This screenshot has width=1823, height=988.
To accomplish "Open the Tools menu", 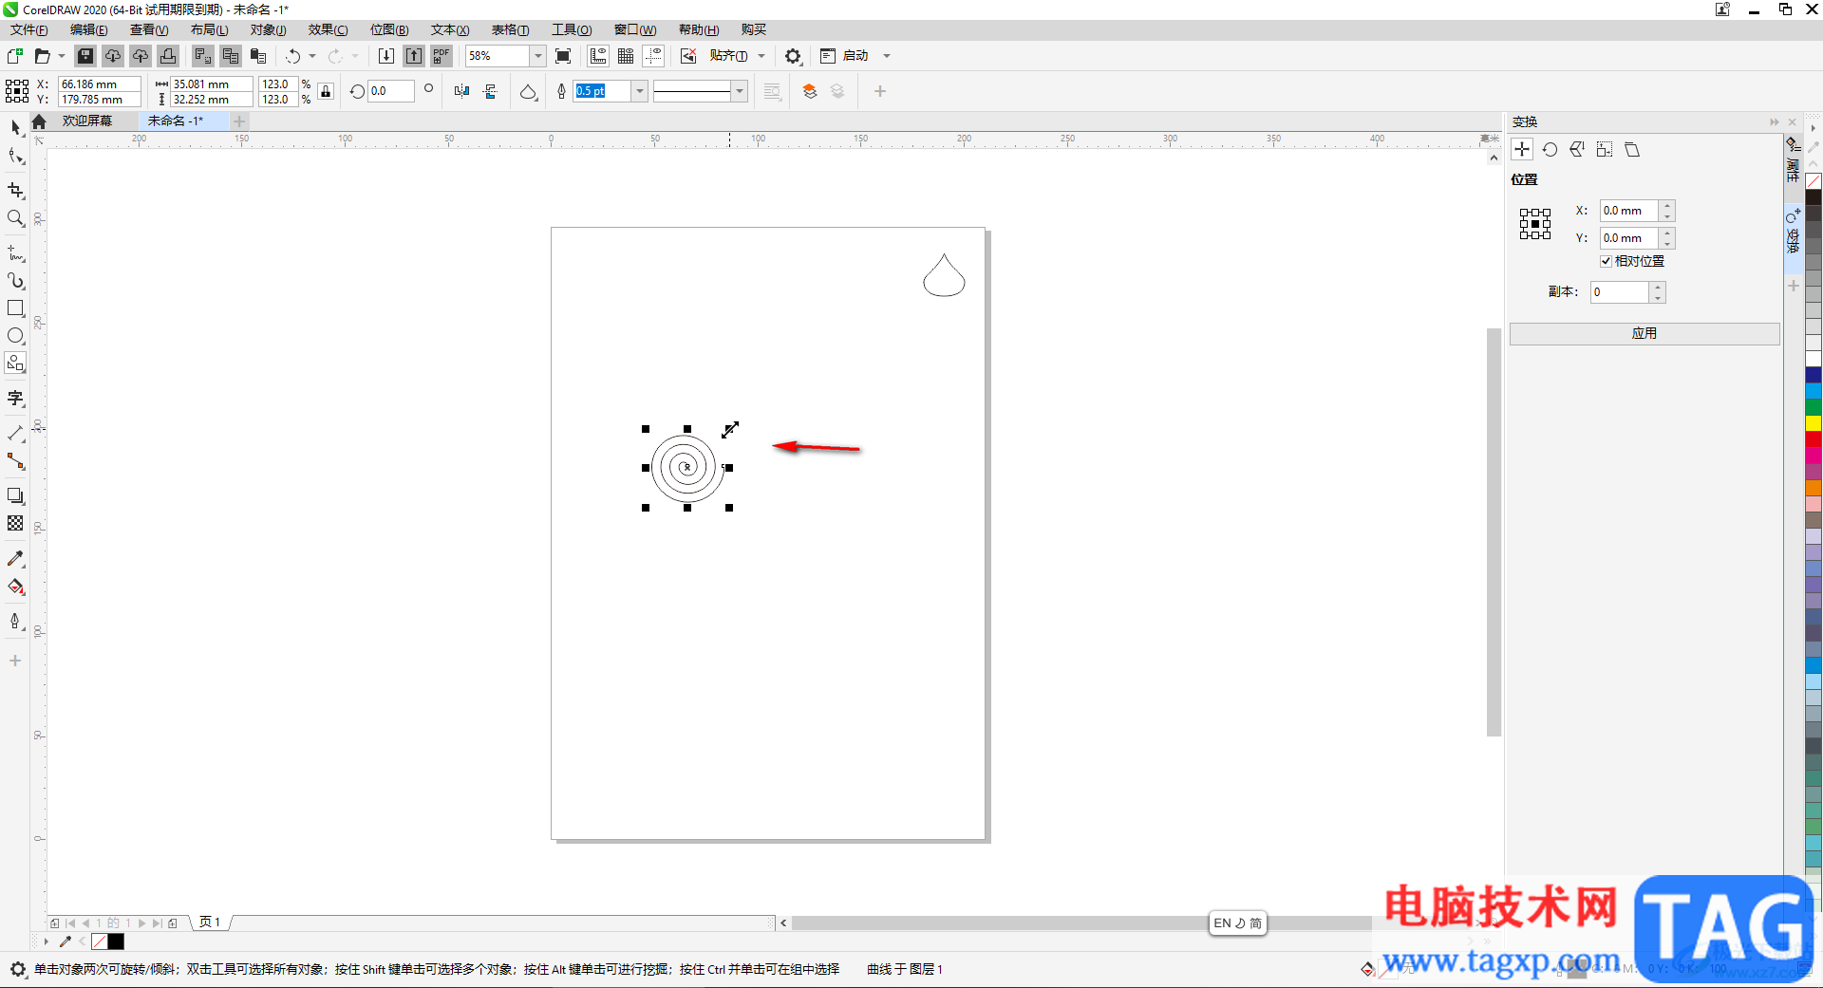I will click(572, 29).
